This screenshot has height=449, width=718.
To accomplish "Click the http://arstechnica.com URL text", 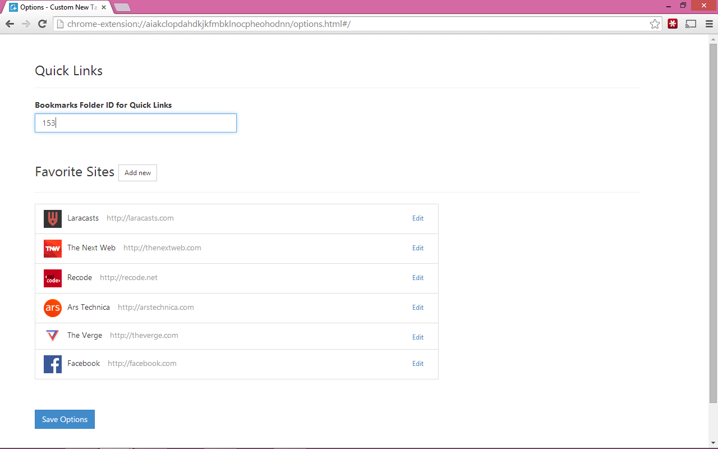I will tap(156, 307).
